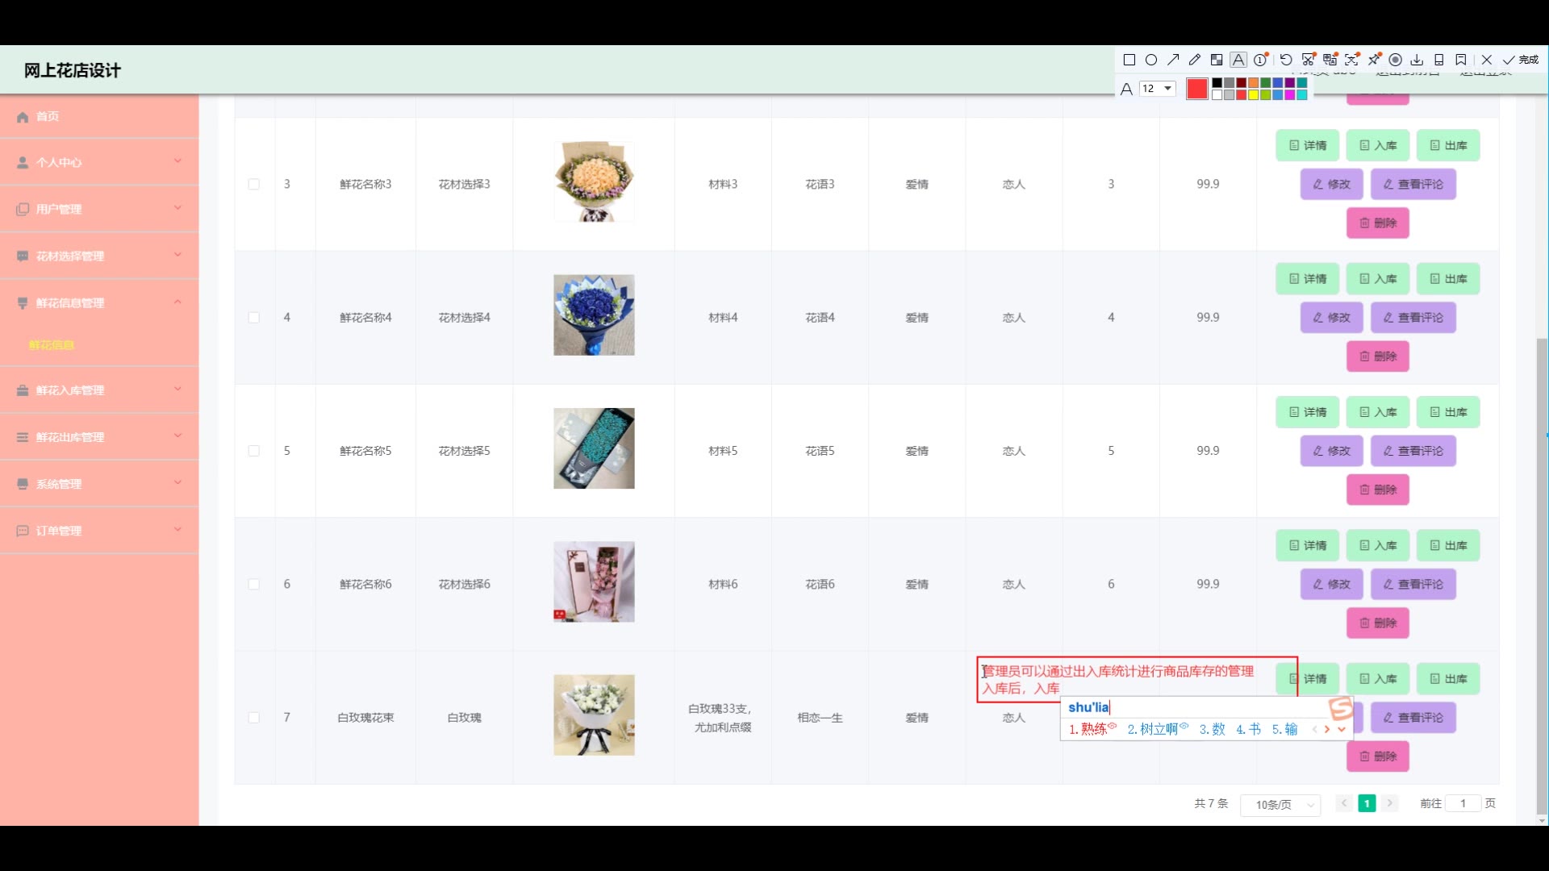Click the undo annotation icon
Image resolution: width=1549 pixels, height=871 pixels.
pos(1286,60)
